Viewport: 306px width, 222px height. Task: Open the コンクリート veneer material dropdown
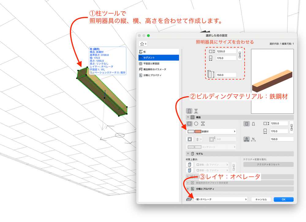[x=211, y=147]
